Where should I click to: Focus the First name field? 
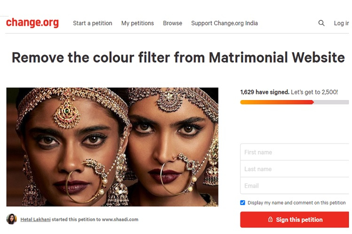click(x=294, y=152)
